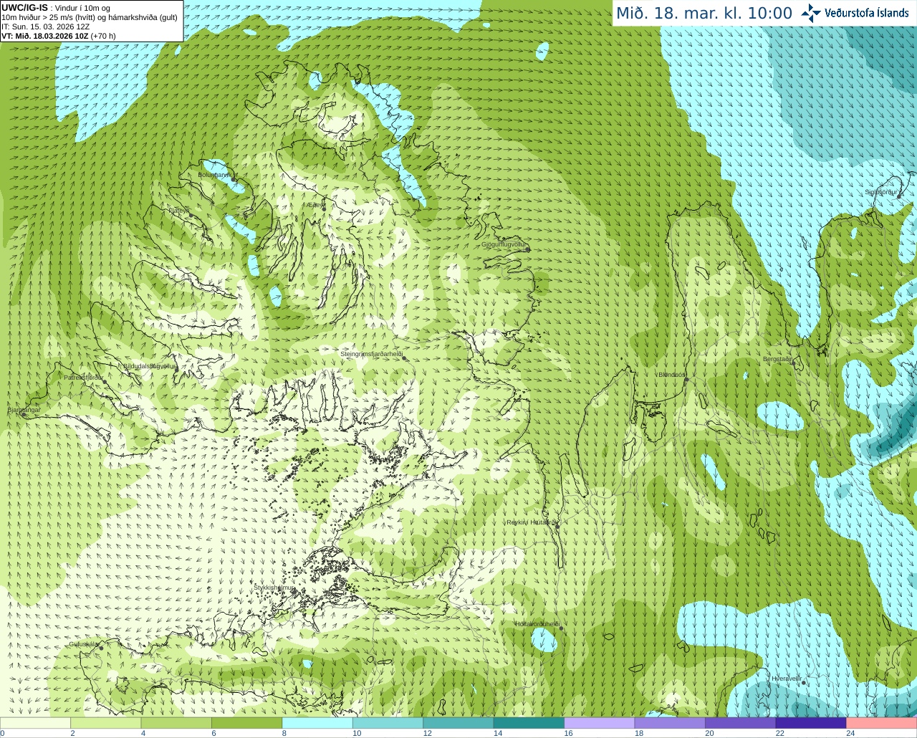This screenshot has height=738, width=917.
Task: Click the above-24 m/s pink legend swatch
Action: pyautogui.click(x=882, y=723)
